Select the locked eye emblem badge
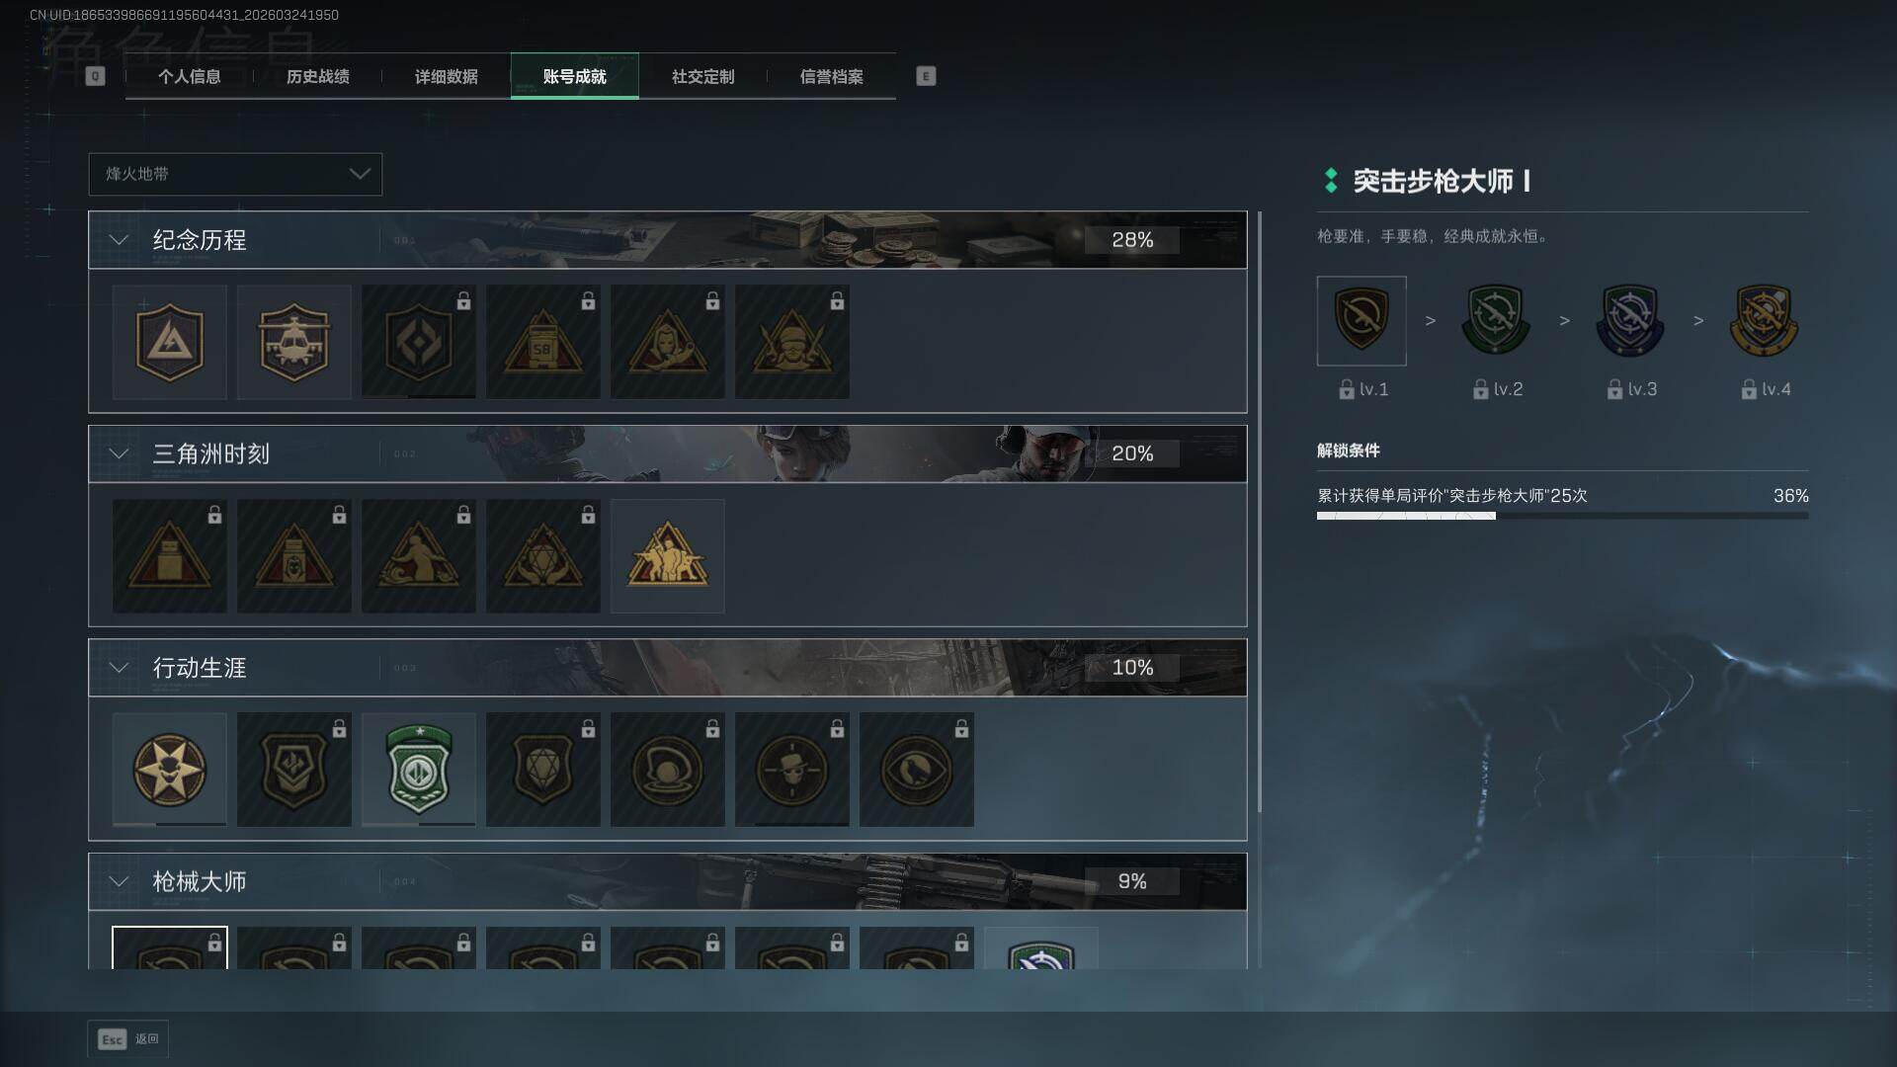 coord(916,770)
